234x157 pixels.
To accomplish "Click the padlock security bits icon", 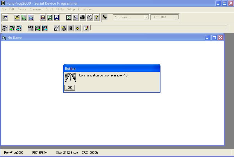I will click(x=64, y=28).
